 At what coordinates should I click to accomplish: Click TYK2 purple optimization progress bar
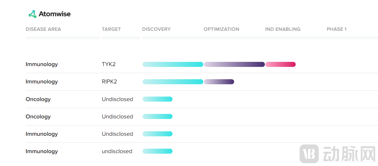coord(234,64)
